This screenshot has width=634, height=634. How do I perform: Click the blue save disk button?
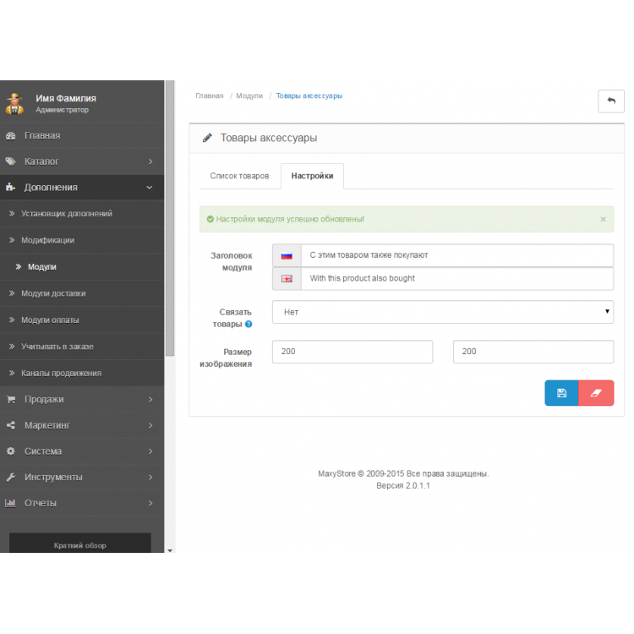click(x=561, y=392)
